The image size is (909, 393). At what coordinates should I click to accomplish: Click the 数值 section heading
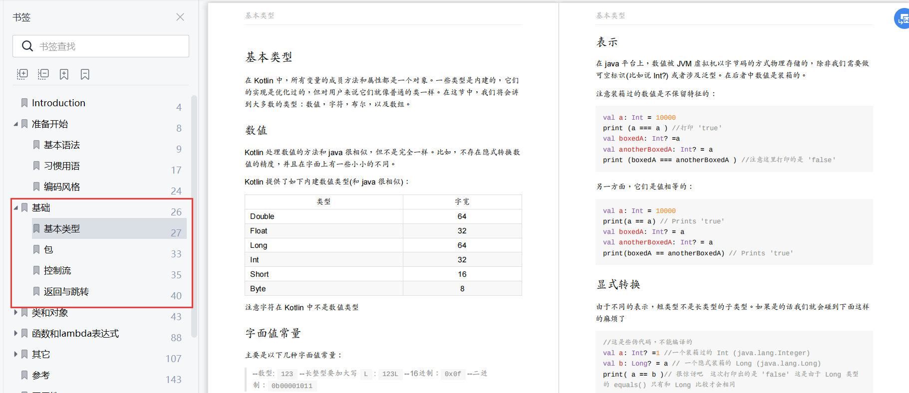[257, 130]
